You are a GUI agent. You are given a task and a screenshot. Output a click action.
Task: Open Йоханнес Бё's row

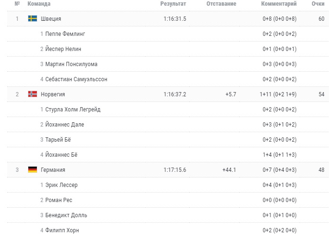[168, 155]
